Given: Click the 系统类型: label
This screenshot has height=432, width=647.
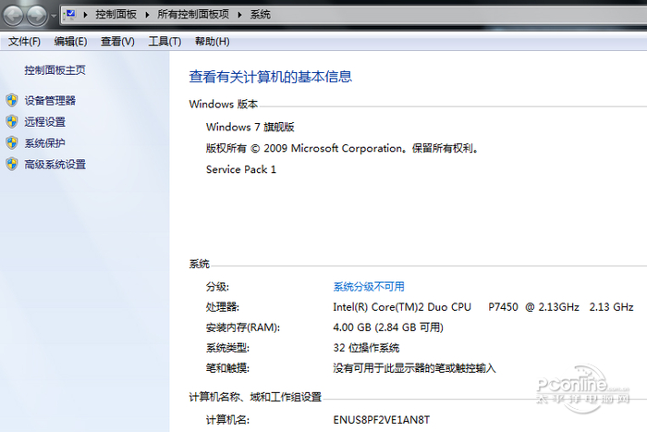Looking at the screenshot, I should coord(227,348).
